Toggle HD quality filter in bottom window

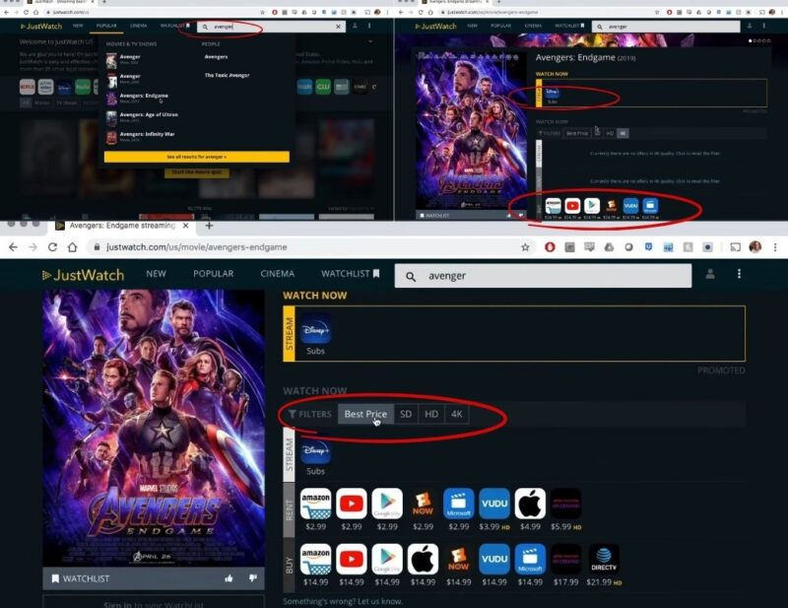click(431, 414)
